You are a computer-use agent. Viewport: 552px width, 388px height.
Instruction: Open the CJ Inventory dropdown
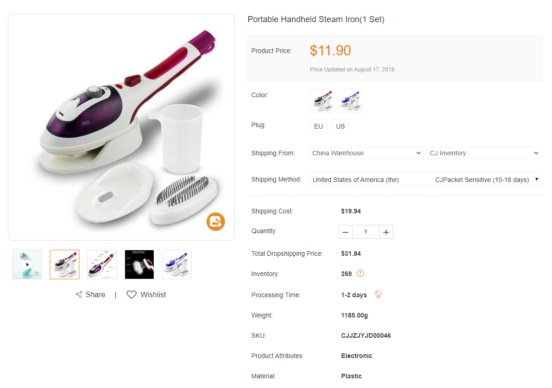pyautogui.click(x=484, y=153)
